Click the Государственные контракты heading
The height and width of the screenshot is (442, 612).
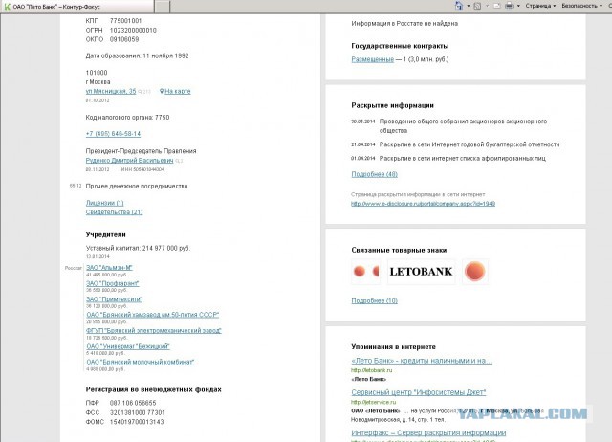[x=400, y=46]
